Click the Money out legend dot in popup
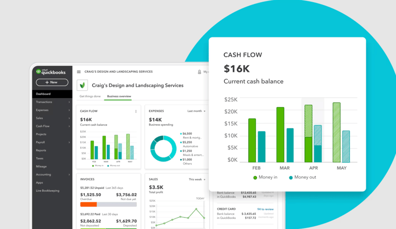396x229 pixels. [x=290, y=178]
